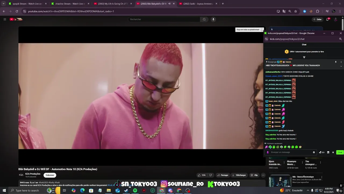Open Kick chat settings gear

[x=333, y=152]
